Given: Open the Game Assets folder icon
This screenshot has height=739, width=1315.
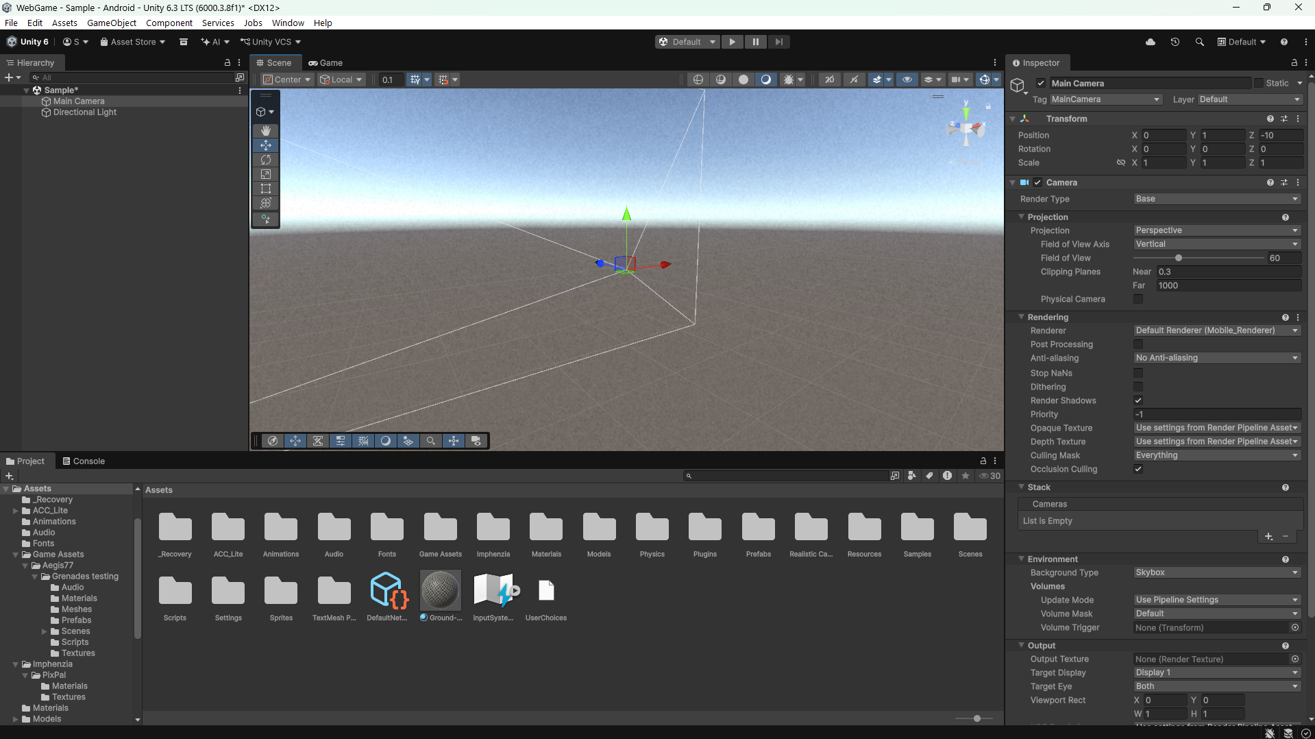Looking at the screenshot, I should (x=440, y=528).
